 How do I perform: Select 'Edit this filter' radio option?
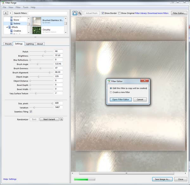[x=111, y=88]
